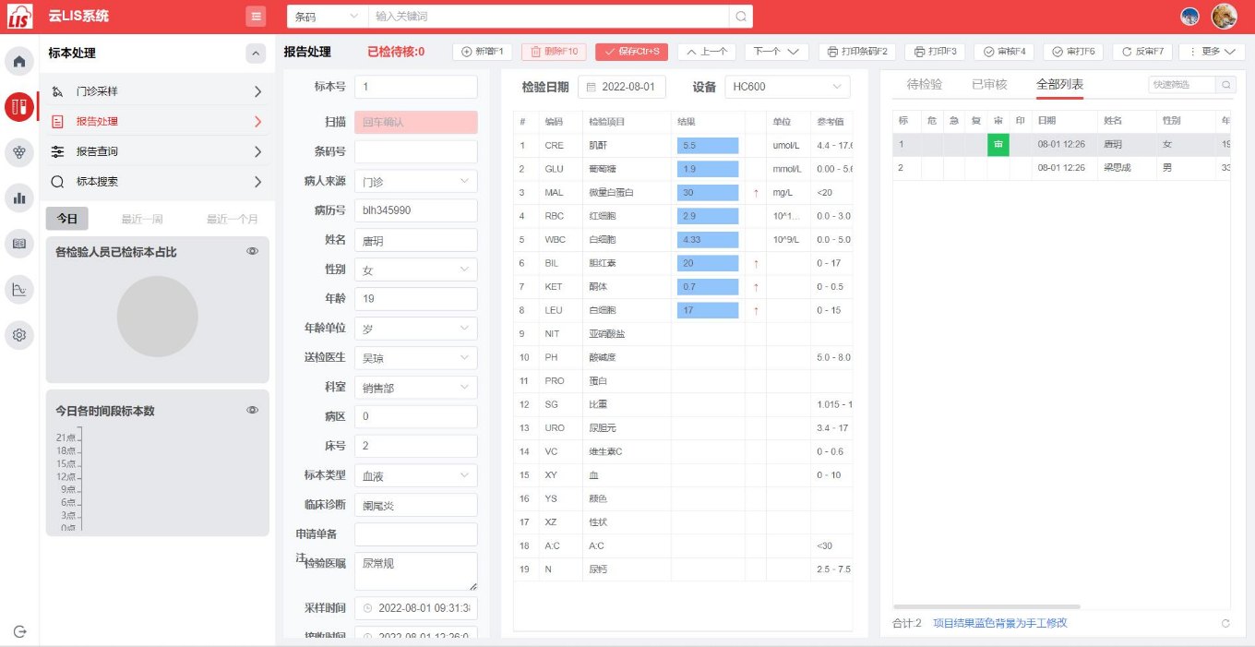Image resolution: width=1255 pixels, height=647 pixels.
Task: Collapse the 标本处理 panel chevron
Action: pyautogui.click(x=257, y=54)
